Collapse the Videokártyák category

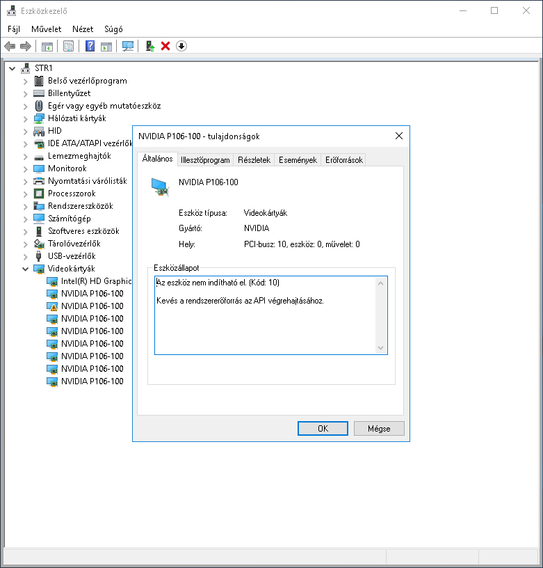(25, 269)
